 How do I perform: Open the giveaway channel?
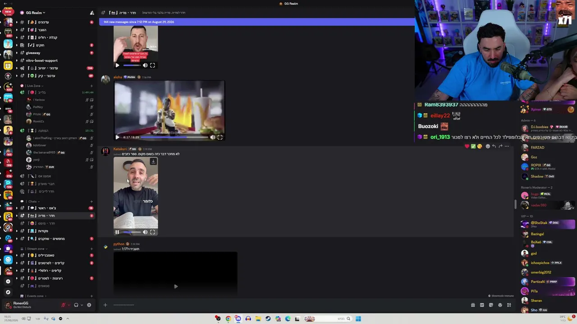pyautogui.click(x=33, y=53)
